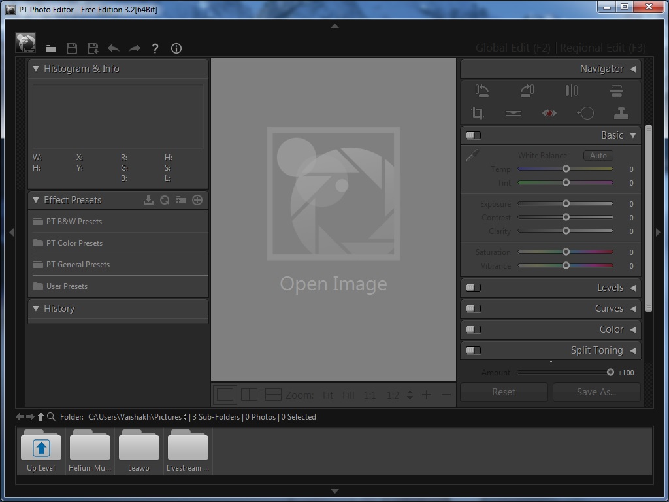Screen dimensions: 669x502
Task: Click the folder search magnifier icon
Action: coord(51,416)
